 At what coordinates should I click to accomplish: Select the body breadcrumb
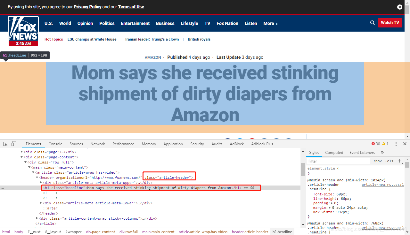tap(19, 232)
